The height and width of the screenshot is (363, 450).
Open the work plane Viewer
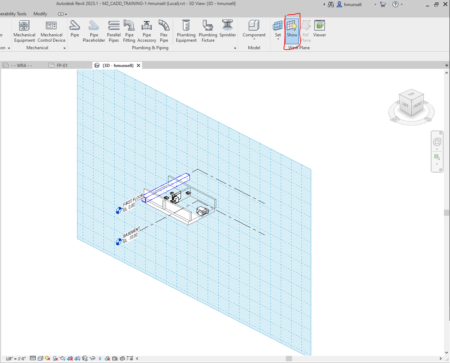click(x=319, y=29)
